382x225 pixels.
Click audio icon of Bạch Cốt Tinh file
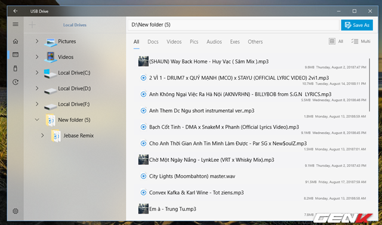tap(143, 127)
